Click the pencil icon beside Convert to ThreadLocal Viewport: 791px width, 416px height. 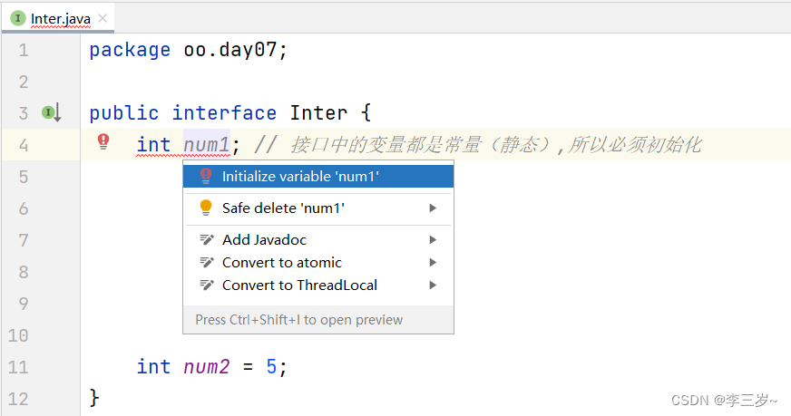pyautogui.click(x=206, y=285)
